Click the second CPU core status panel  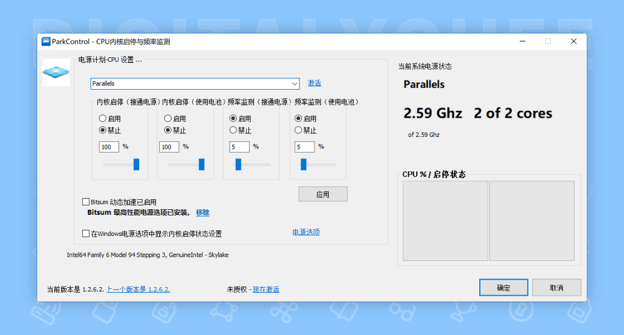click(x=532, y=220)
